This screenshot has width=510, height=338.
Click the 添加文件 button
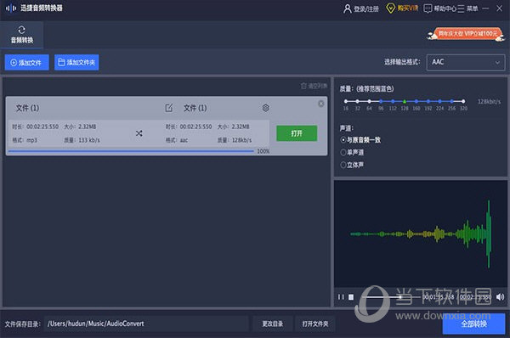pyautogui.click(x=26, y=62)
